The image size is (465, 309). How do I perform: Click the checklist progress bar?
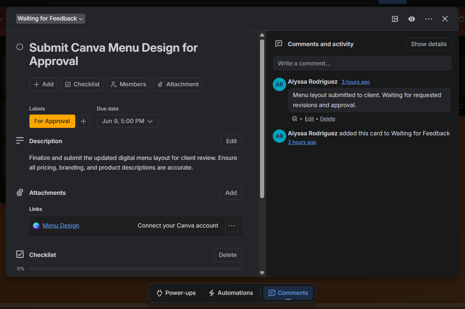[x=136, y=268]
